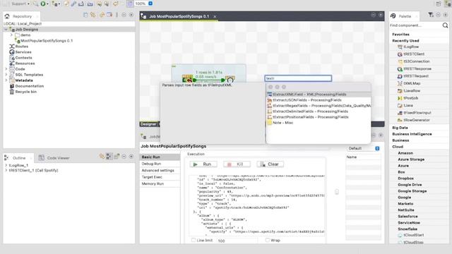
Task: Click the Repository filter icon
Action: pos(110,15)
